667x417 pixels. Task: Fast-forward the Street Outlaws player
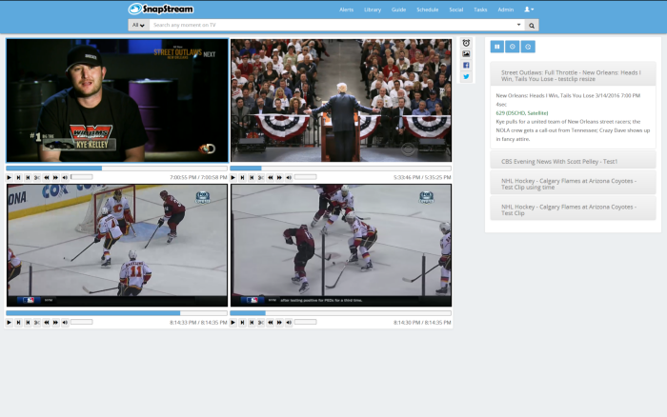(x=55, y=177)
